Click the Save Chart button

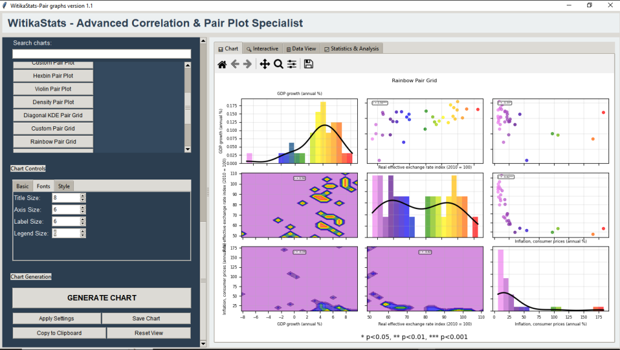pos(147,319)
